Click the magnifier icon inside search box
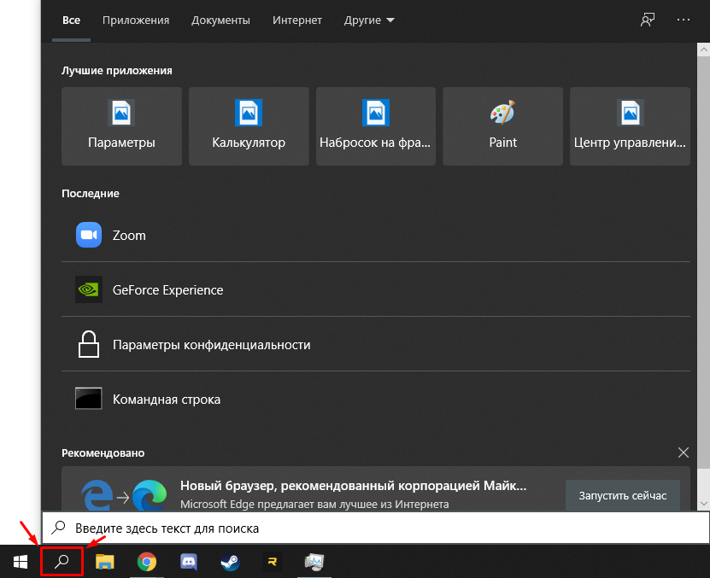 (x=58, y=528)
